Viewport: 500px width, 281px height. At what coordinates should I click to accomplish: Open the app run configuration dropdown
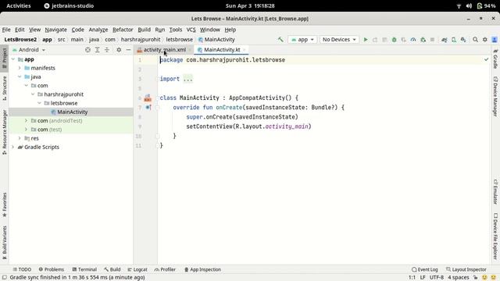302,40
